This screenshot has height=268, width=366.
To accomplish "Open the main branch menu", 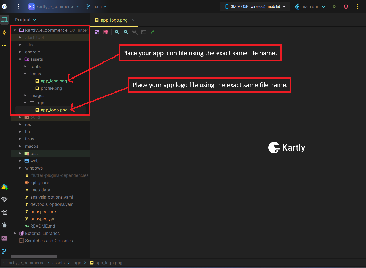I will pyautogui.click(x=96, y=6).
